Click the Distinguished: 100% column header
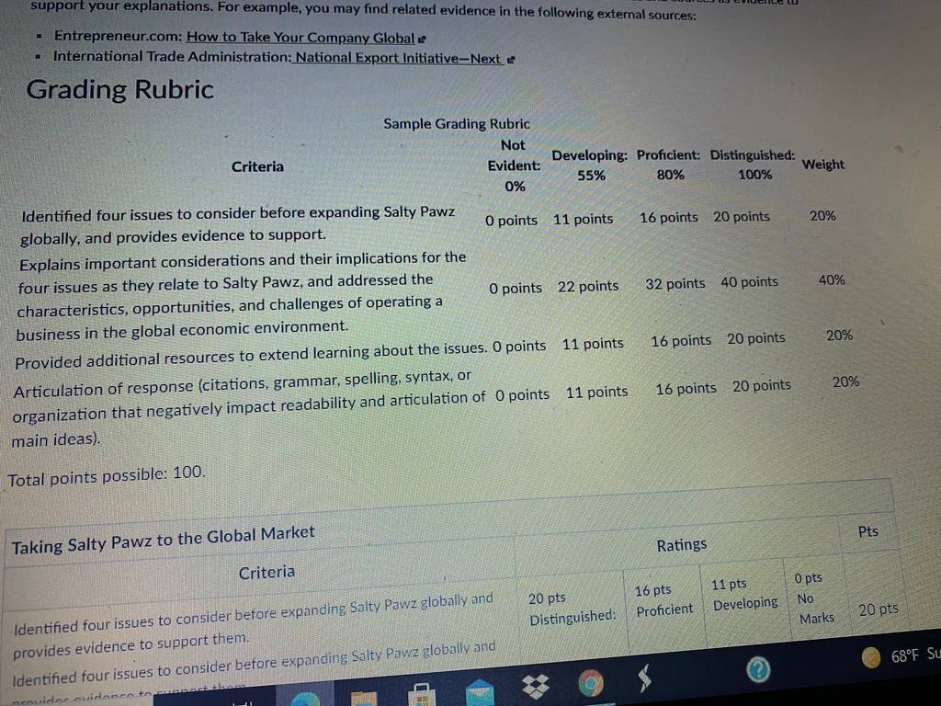Screen dimensions: 941x706 click(x=753, y=165)
